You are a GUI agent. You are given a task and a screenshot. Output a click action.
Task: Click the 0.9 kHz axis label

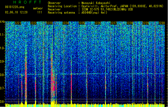click(2, 62)
